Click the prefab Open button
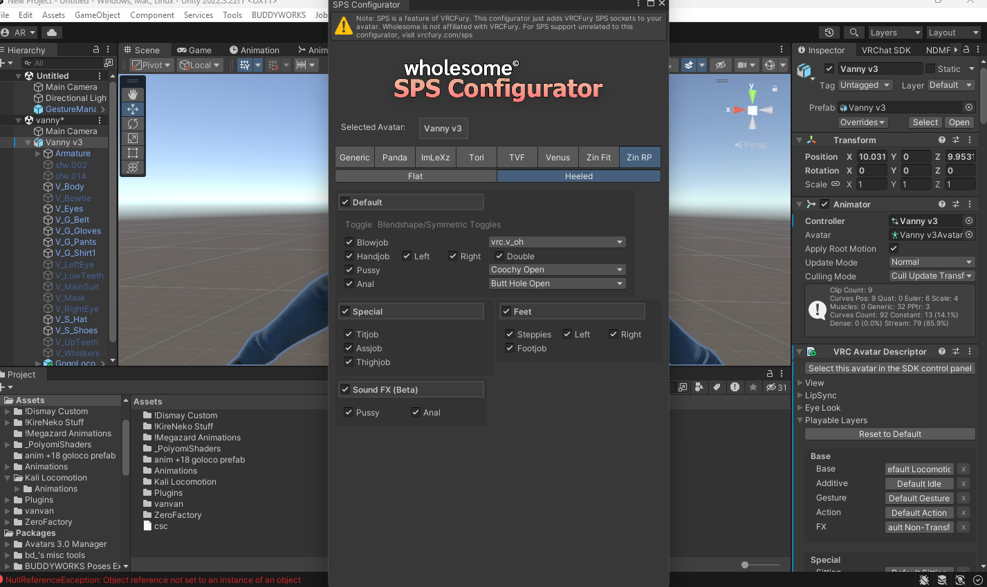The height and width of the screenshot is (587, 987). point(959,122)
